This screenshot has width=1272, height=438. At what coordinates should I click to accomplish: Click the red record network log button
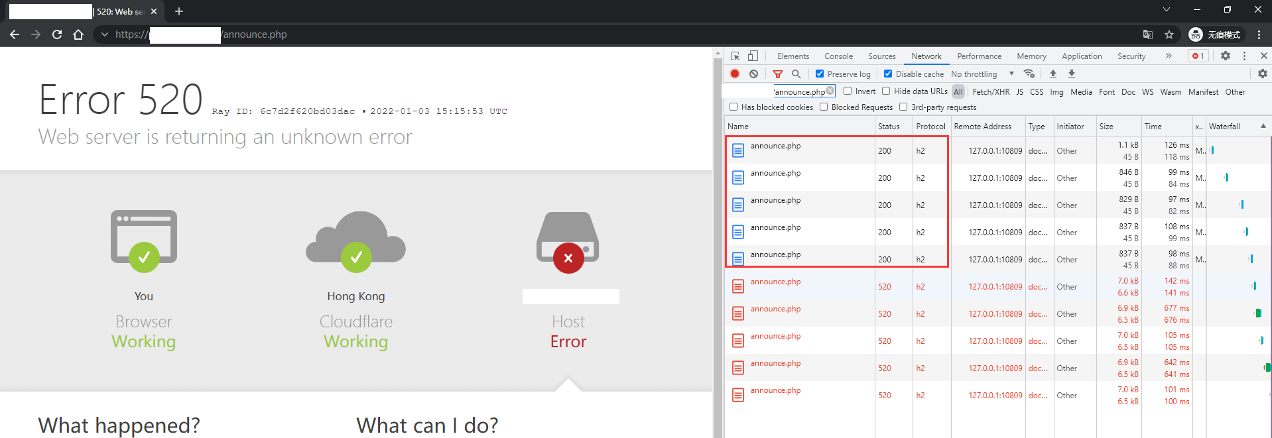(x=735, y=74)
